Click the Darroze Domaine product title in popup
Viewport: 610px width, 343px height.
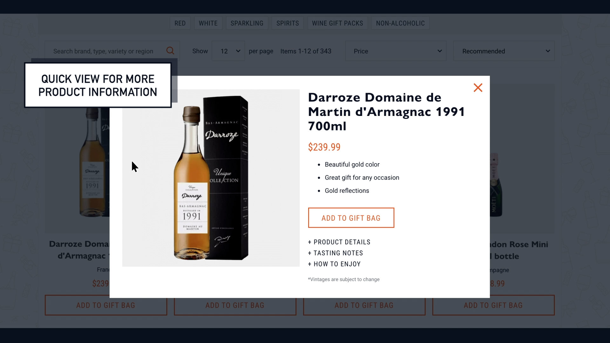pyautogui.click(x=387, y=112)
